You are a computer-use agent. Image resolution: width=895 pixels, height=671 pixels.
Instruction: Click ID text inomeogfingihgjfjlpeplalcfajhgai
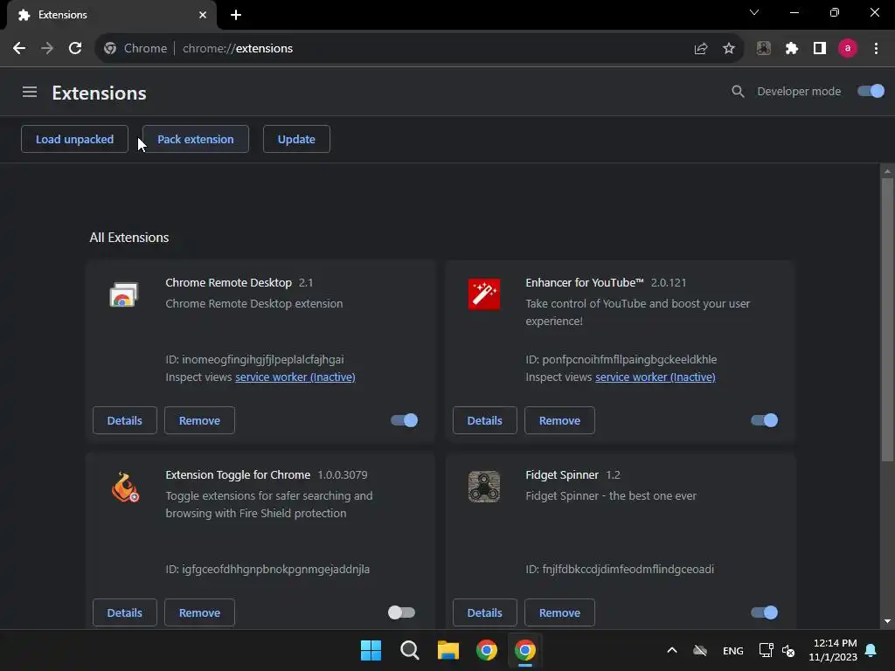pyautogui.click(x=262, y=359)
